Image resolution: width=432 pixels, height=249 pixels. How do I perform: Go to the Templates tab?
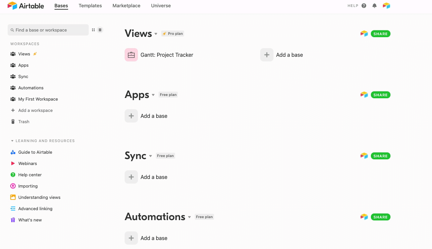[90, 6]
